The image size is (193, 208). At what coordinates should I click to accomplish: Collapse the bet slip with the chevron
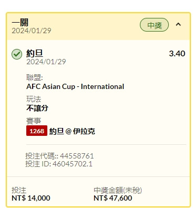click(178, 24)
